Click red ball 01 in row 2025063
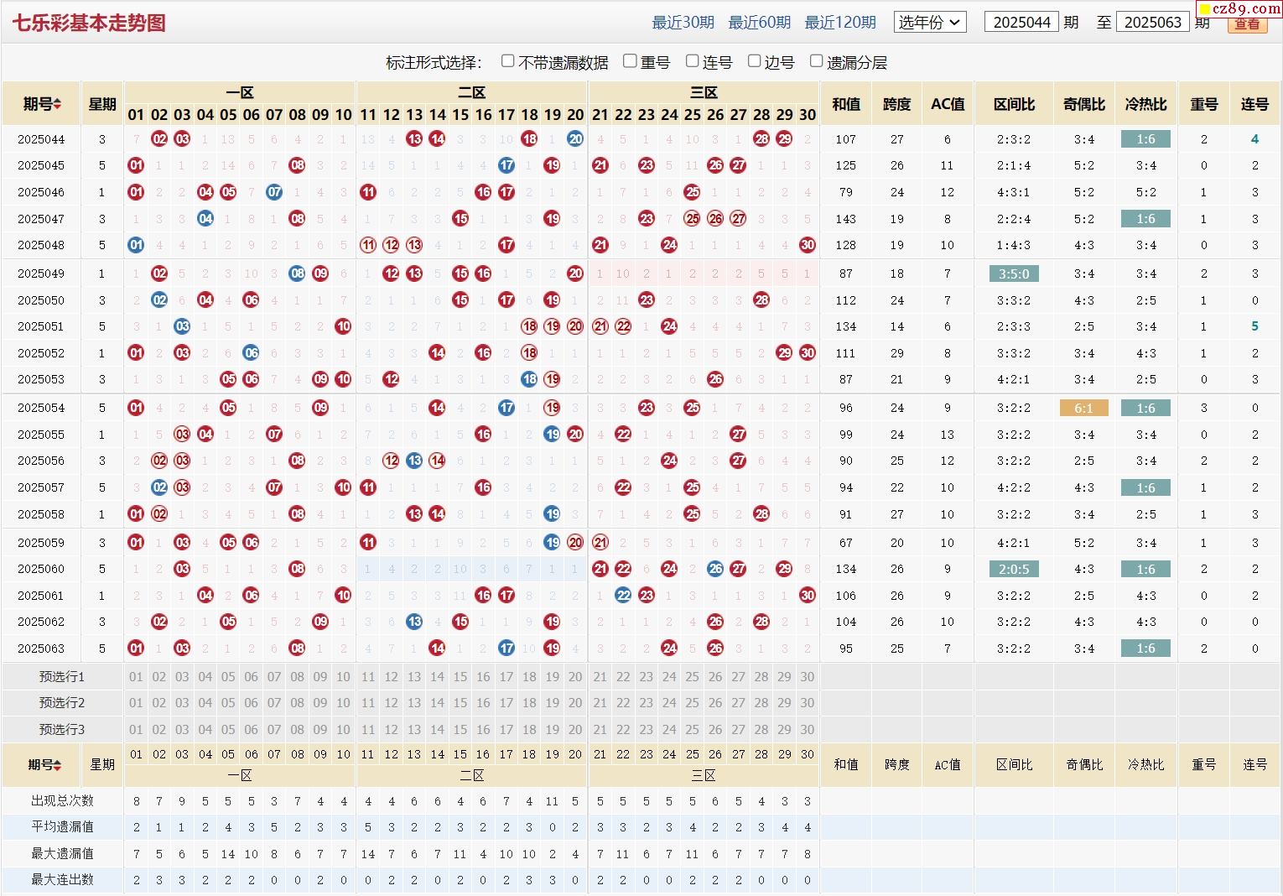 point(136,649)
